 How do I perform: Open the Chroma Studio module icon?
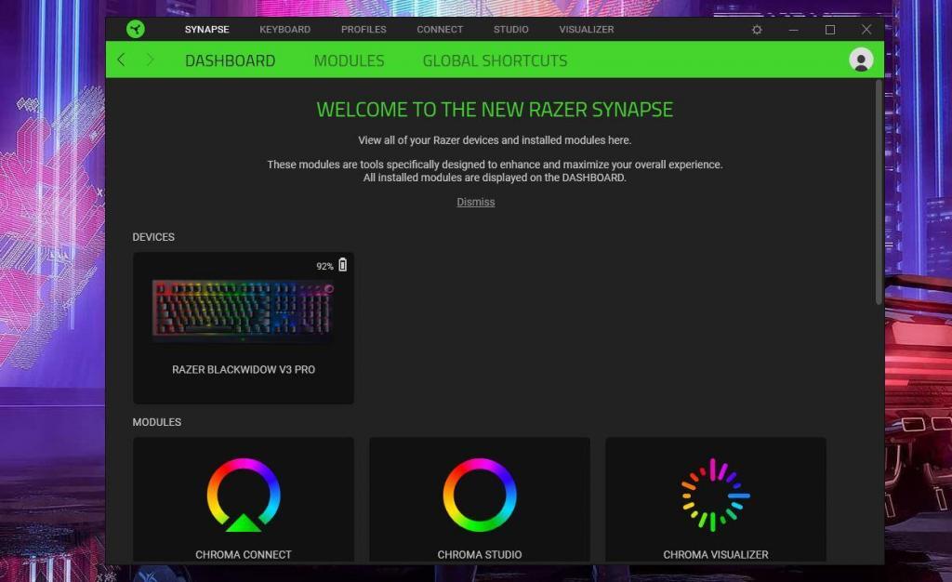(x=480, y=495)
